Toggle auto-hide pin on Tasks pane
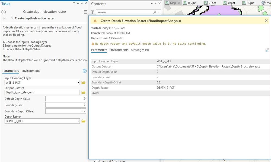 click(x=82, y=3)
